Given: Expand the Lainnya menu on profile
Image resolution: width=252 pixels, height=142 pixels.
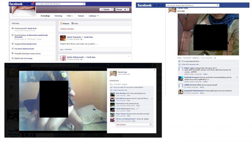Looking at the screenshot, I should [93, 16].
